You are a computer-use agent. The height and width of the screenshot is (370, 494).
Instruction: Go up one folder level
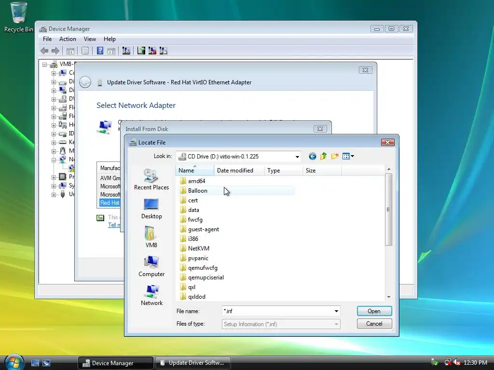pos(324,156)
